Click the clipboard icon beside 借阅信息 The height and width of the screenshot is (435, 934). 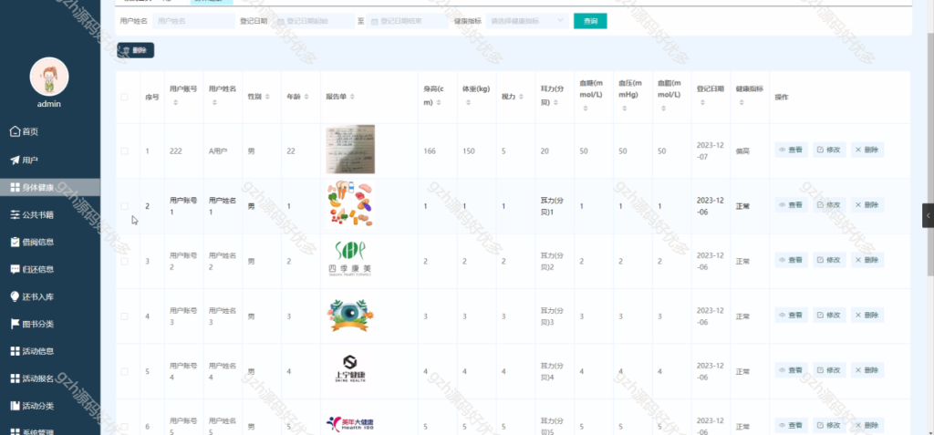[15, 242]
